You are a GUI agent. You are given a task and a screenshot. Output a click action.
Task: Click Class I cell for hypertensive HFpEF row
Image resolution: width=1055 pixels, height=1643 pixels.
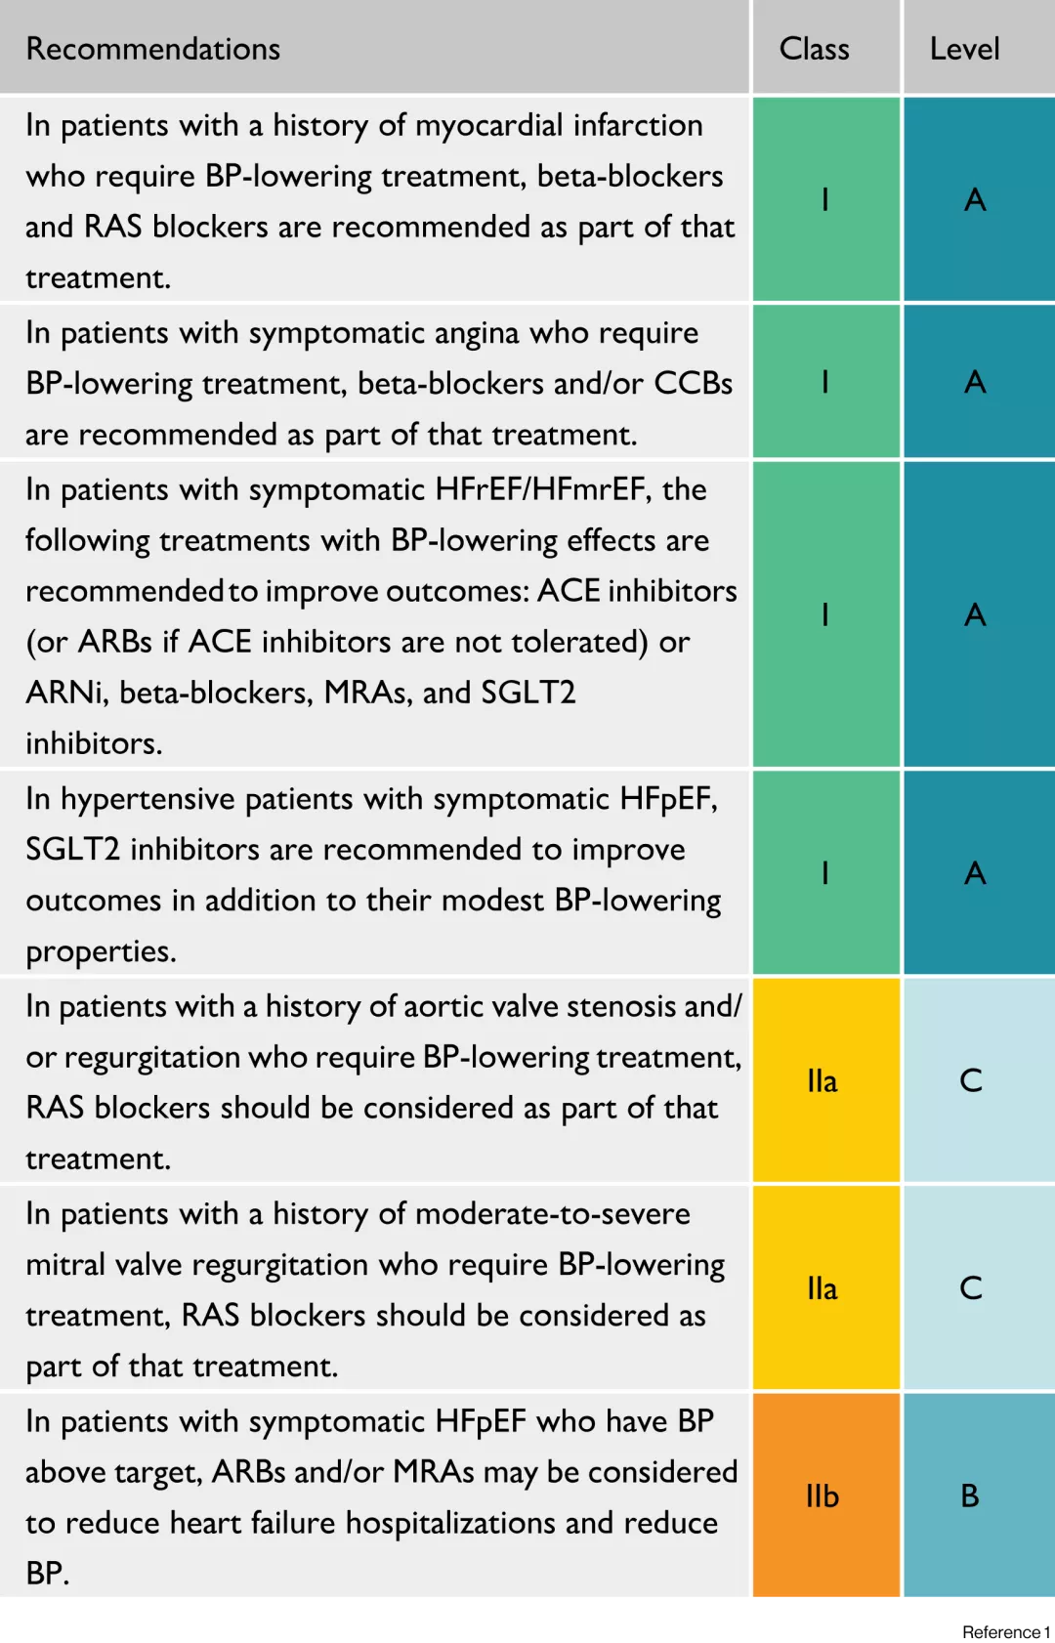pyautogui.click(x=825, y=872)
